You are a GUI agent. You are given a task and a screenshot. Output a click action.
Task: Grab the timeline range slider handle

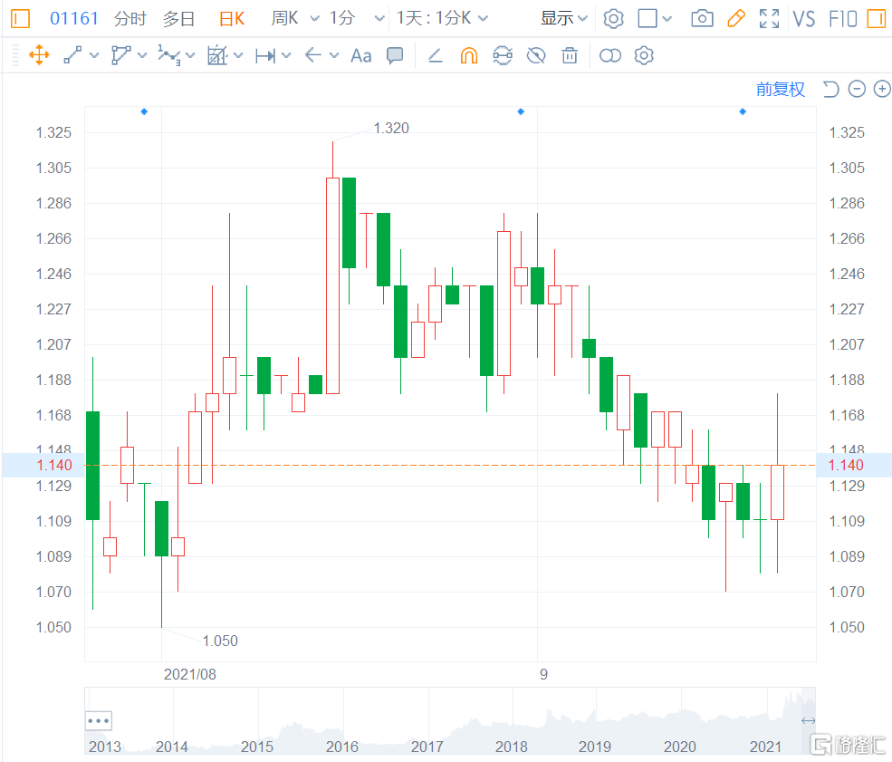(808, 721)
